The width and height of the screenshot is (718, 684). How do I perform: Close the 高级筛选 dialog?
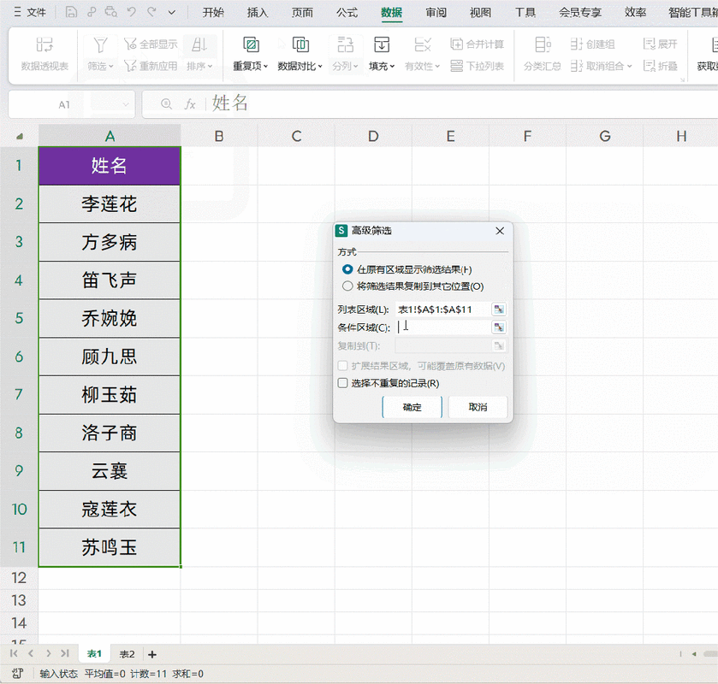point(500,231)
